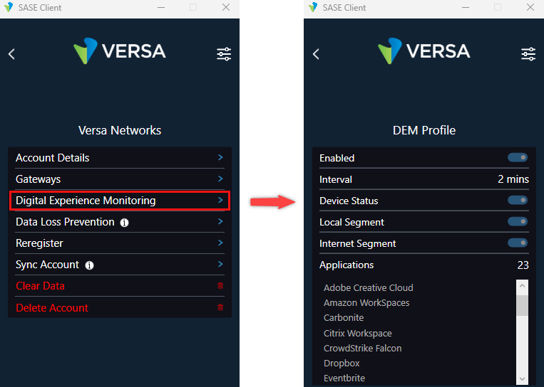Turn off the Internet Segment switch
The height and width of the screenshot is (387, 544).
518,243
